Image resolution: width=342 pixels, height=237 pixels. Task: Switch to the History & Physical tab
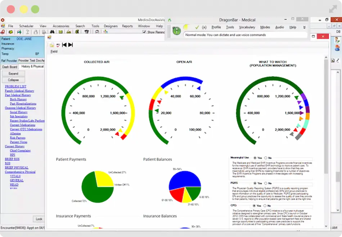click(33, 67)
